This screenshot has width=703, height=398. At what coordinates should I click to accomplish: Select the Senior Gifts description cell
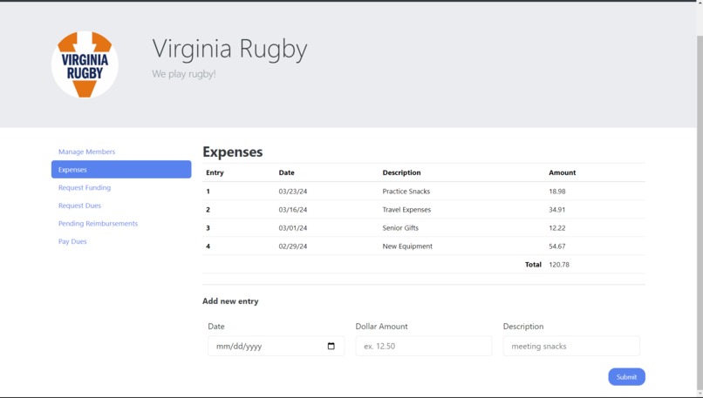coord(400,228)
